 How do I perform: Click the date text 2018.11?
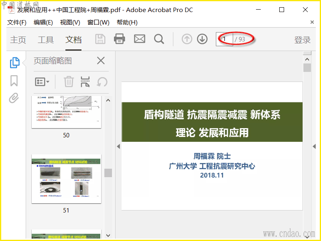(x=212, y=175)
